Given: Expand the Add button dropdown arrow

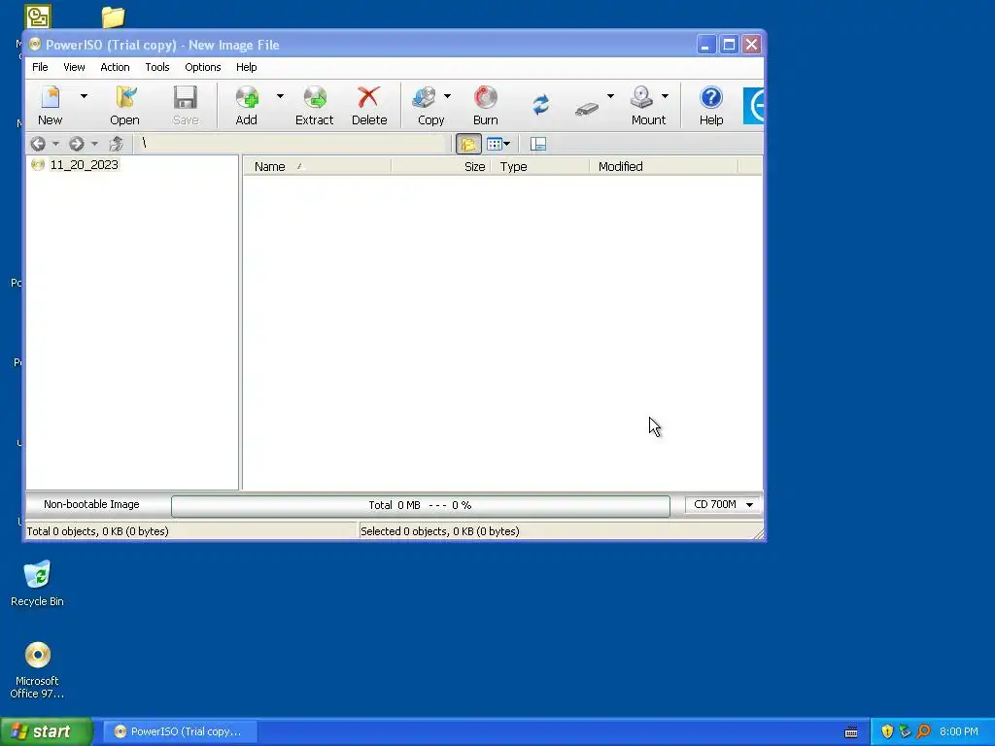Looking at the screenshot, I should click(x=280, y=96).
